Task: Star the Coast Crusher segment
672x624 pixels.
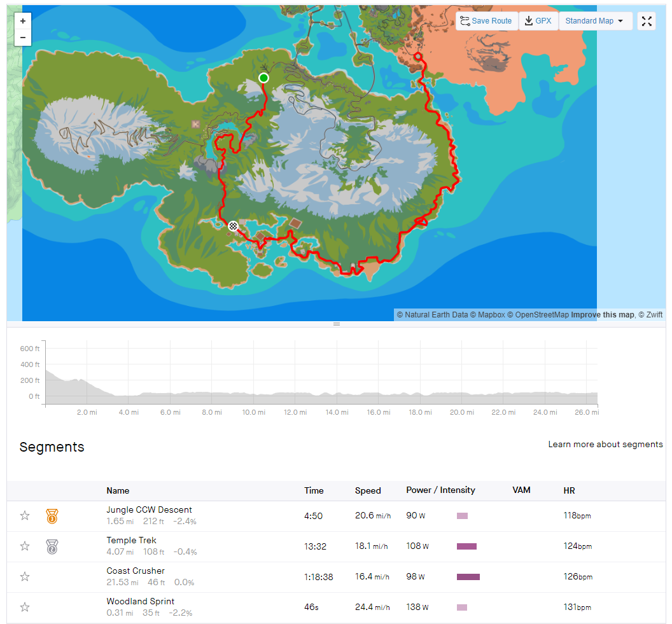Action: pyautogui.click(x=25, y=576)
